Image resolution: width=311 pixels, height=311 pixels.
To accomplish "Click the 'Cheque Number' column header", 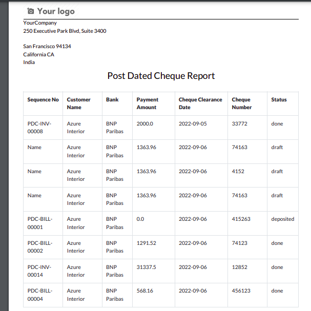I will click(242, 103).
